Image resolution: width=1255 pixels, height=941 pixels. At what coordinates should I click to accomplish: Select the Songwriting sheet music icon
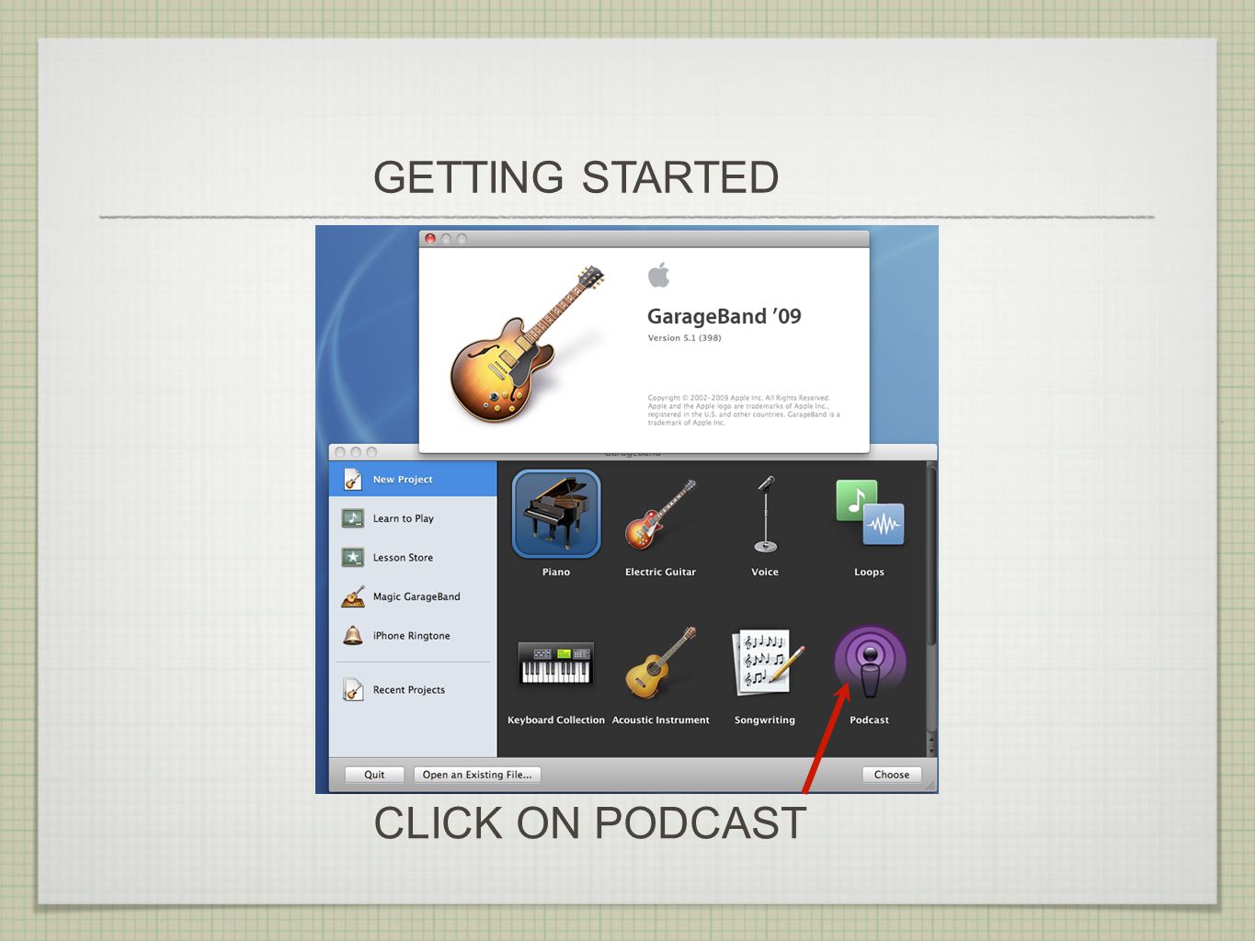pos(769,663)
